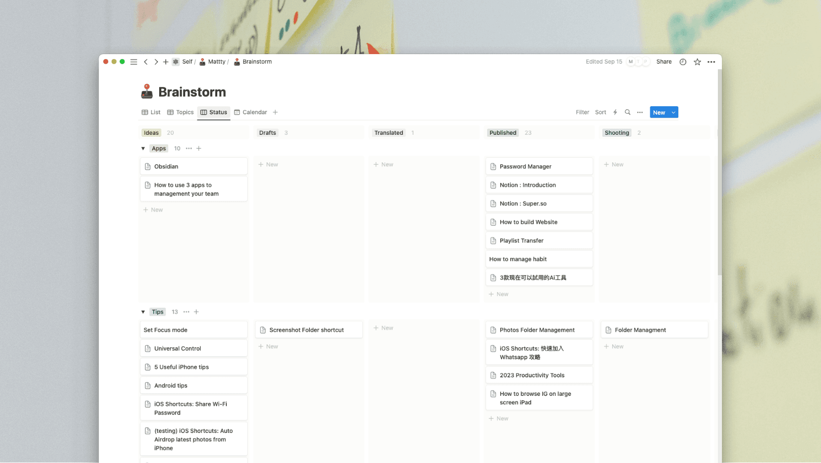Screen dimensions: 821x463
Task: Click the Drafts column header tag
Action: point(267,133)
